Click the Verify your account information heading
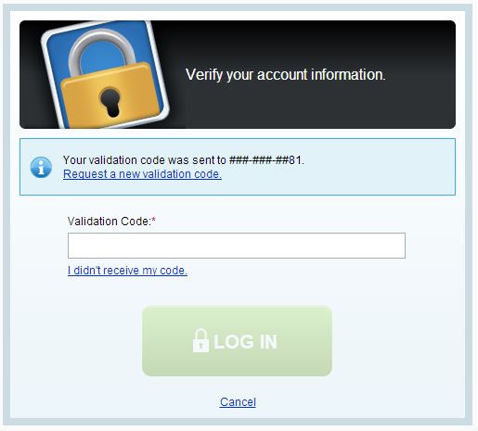 coord(285,75)
